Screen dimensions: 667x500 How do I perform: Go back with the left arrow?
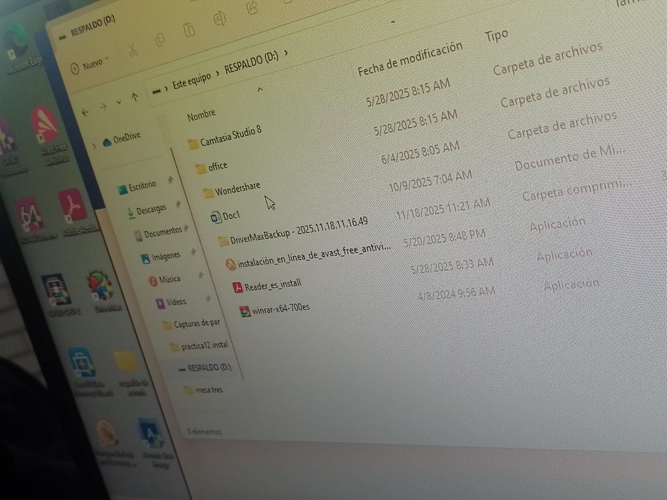click(x=85, y=112)
